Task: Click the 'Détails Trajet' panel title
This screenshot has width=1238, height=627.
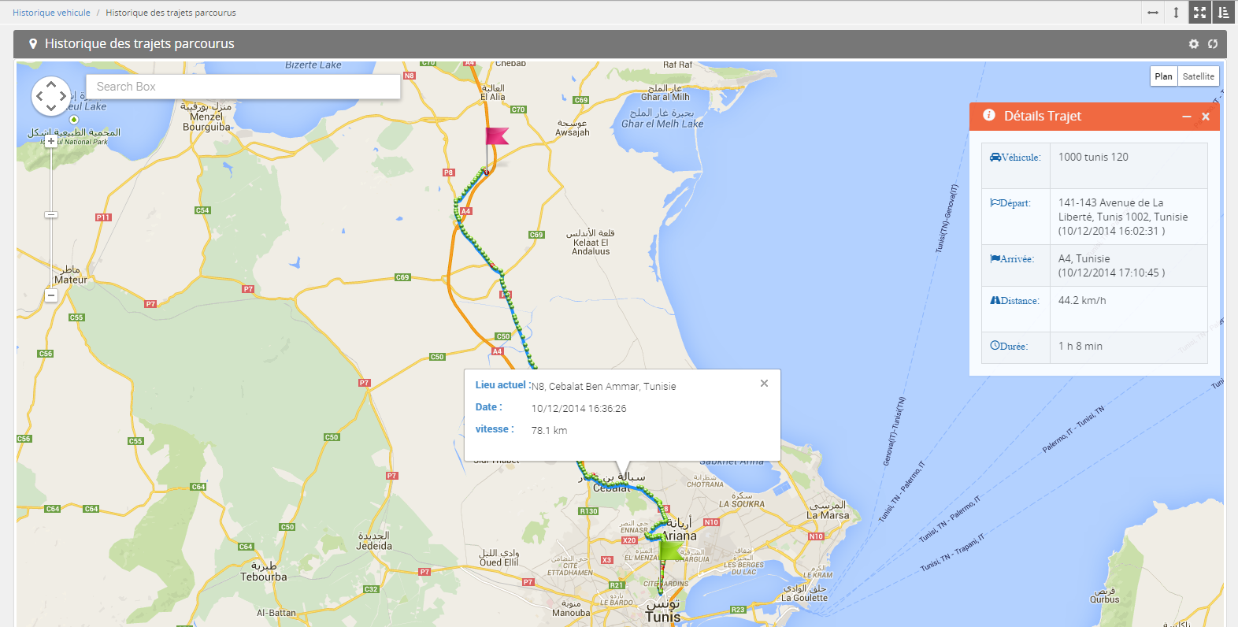Action: click(1043, 117)
